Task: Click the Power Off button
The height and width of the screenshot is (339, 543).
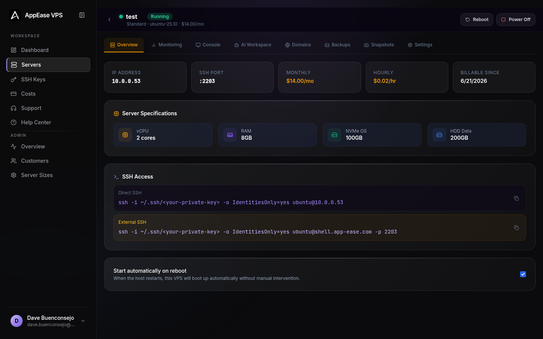Action: pos(515,20)
